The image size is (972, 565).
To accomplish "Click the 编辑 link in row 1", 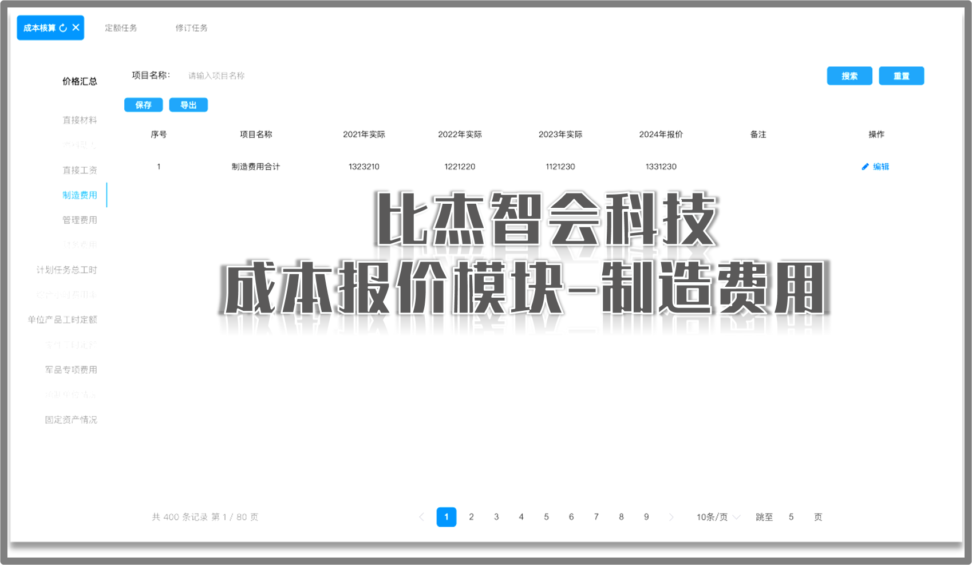I will click(x=881, y=167).
